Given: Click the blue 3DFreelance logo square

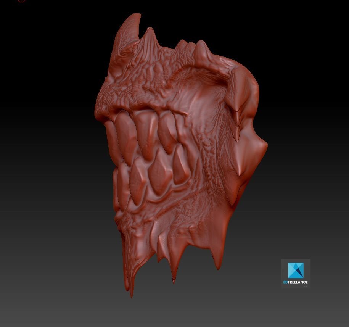Looking at the screenshot, I should point(296,270).
